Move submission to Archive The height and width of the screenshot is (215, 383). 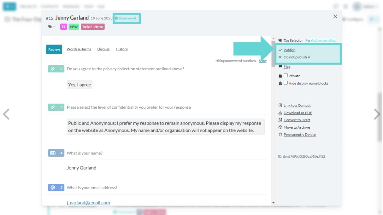(x=297, y=127)
